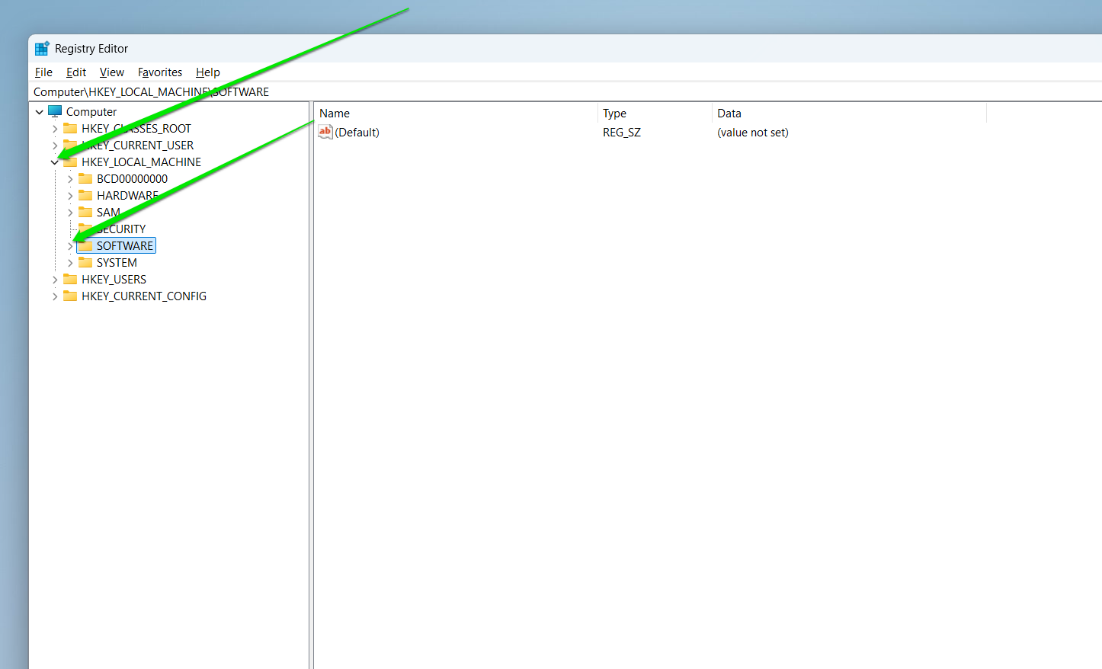
Task: Select the SAM key
Action: pos(108,212)
